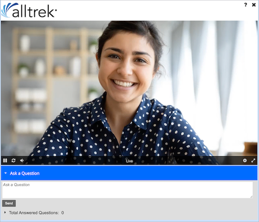Image resolution: width=259 pixels, height=222 pixels.
Task: Select the Ask a Question header title
Action: [25, 173]
